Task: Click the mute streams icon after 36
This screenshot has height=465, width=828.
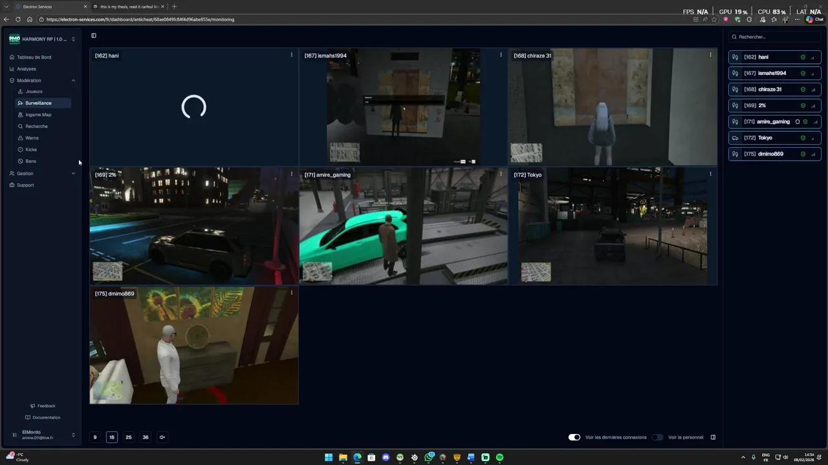Action: click(162, 437)
